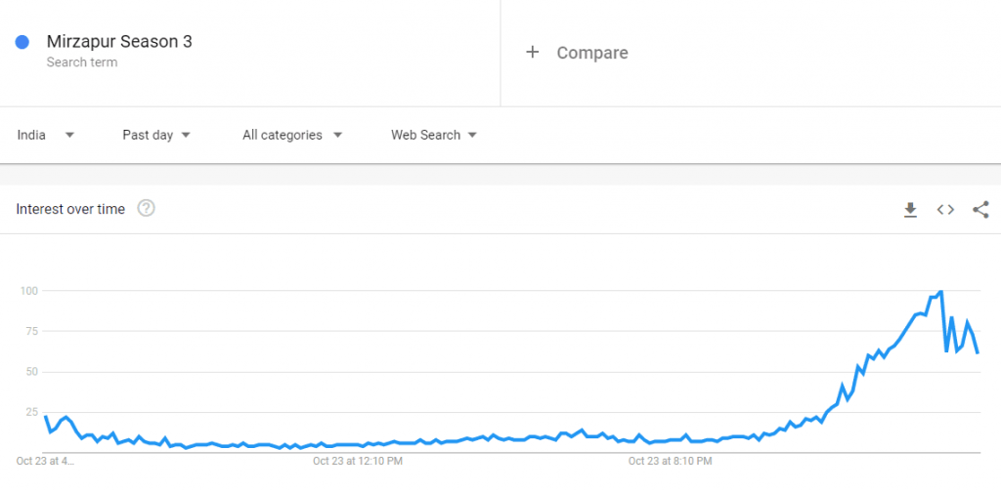Click the chart peak at 100
Viewport: 1001px width, 491px height.
point(941,292)
